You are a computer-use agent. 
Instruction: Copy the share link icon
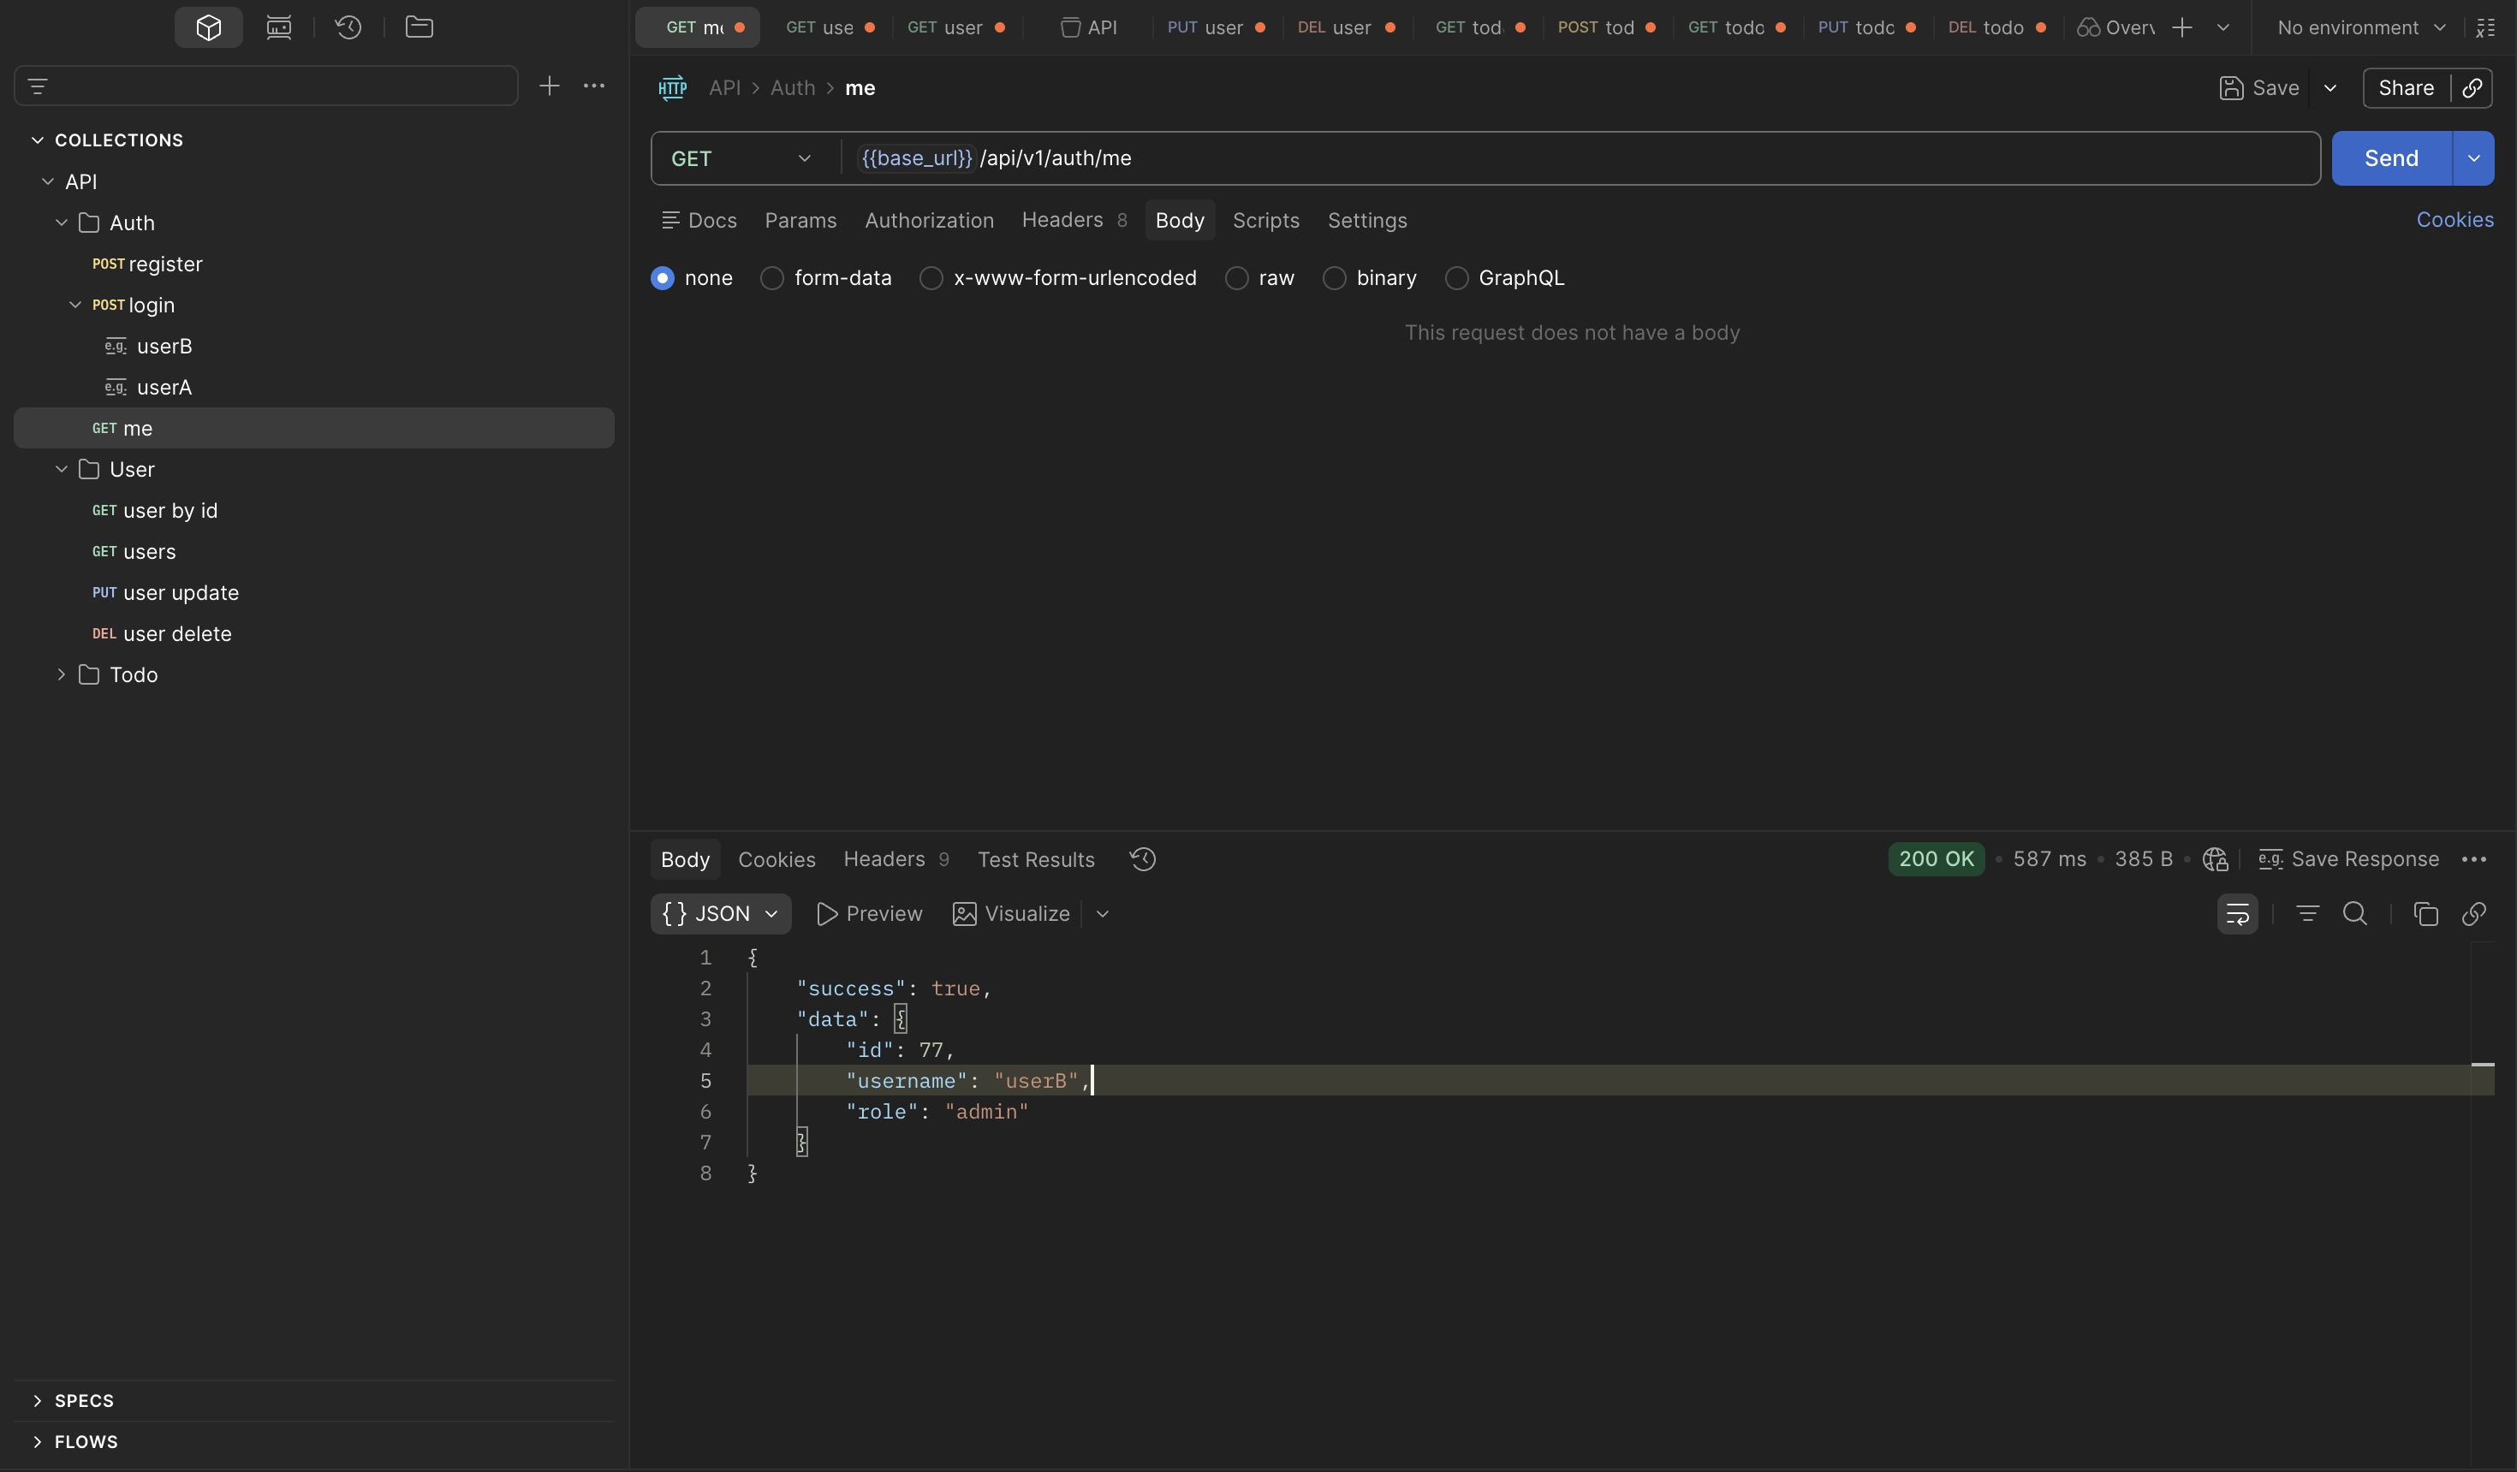point(2472,88)
